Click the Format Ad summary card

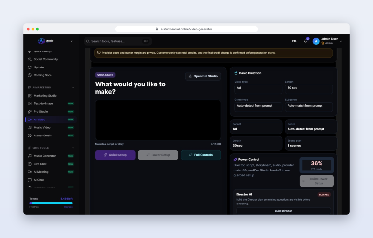click(x=256, y=127)
